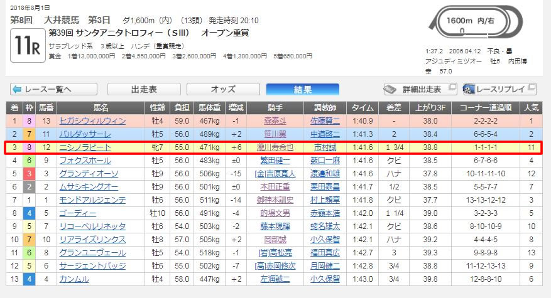Select the 結果 tab

pos(302,89)
